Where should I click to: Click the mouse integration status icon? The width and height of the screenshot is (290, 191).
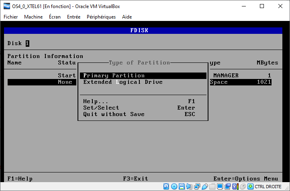point(243,187)
